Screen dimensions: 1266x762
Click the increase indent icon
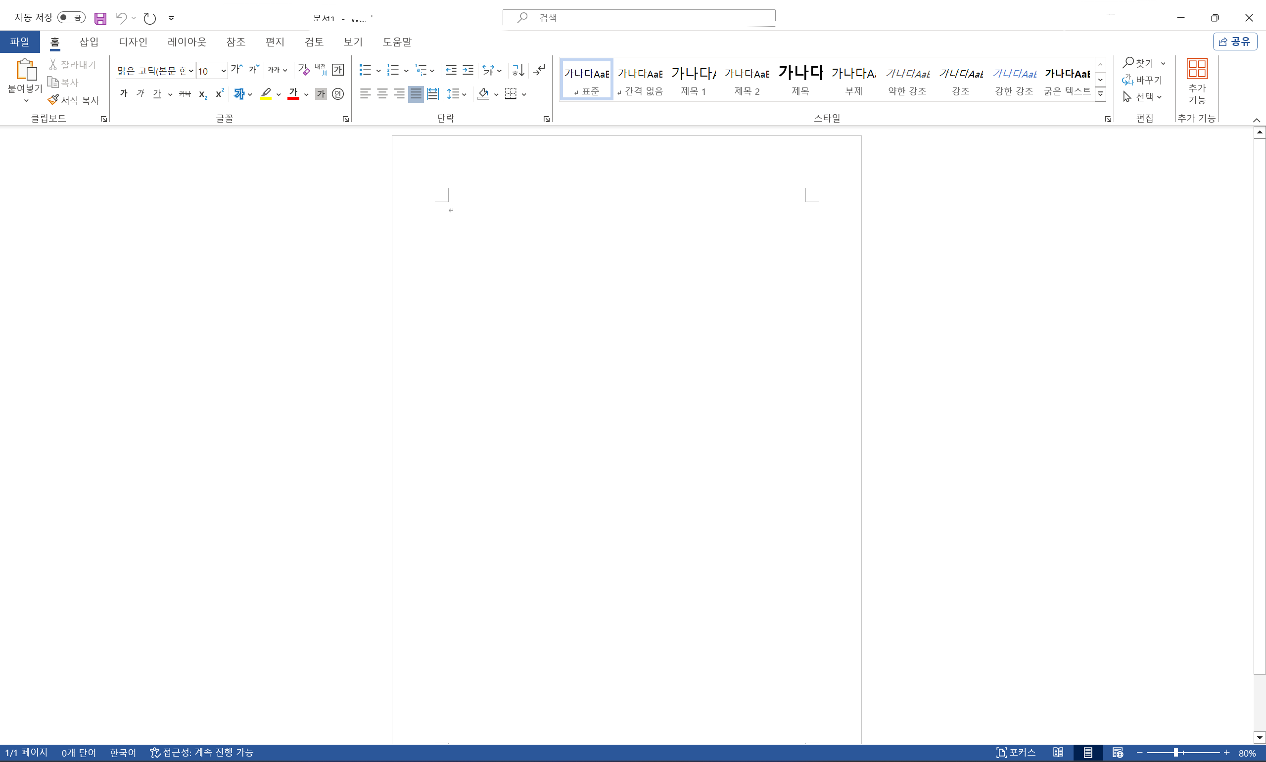468,70
